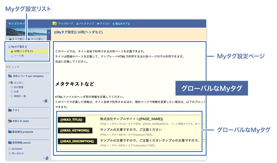Click the 採用情報,recruit folder icon
Image resolution: width=277 pixels, height=163 pixels.
(x=10, y=143)
